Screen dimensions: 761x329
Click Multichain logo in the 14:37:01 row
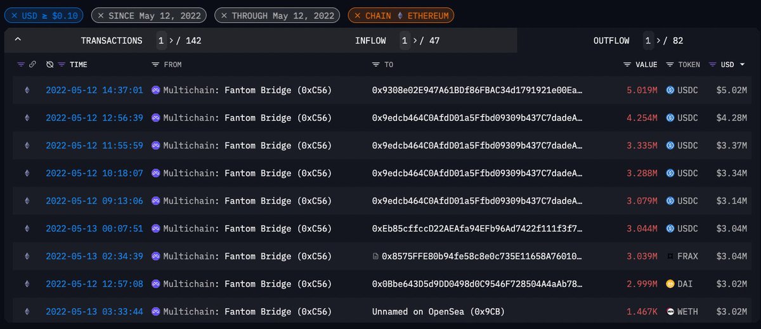coord(156,90)
